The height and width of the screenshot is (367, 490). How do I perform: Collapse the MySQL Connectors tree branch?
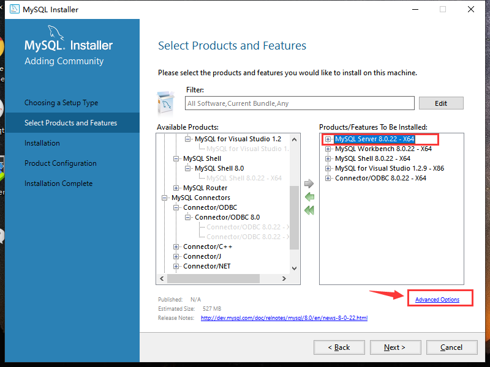[x=164, y=197]
